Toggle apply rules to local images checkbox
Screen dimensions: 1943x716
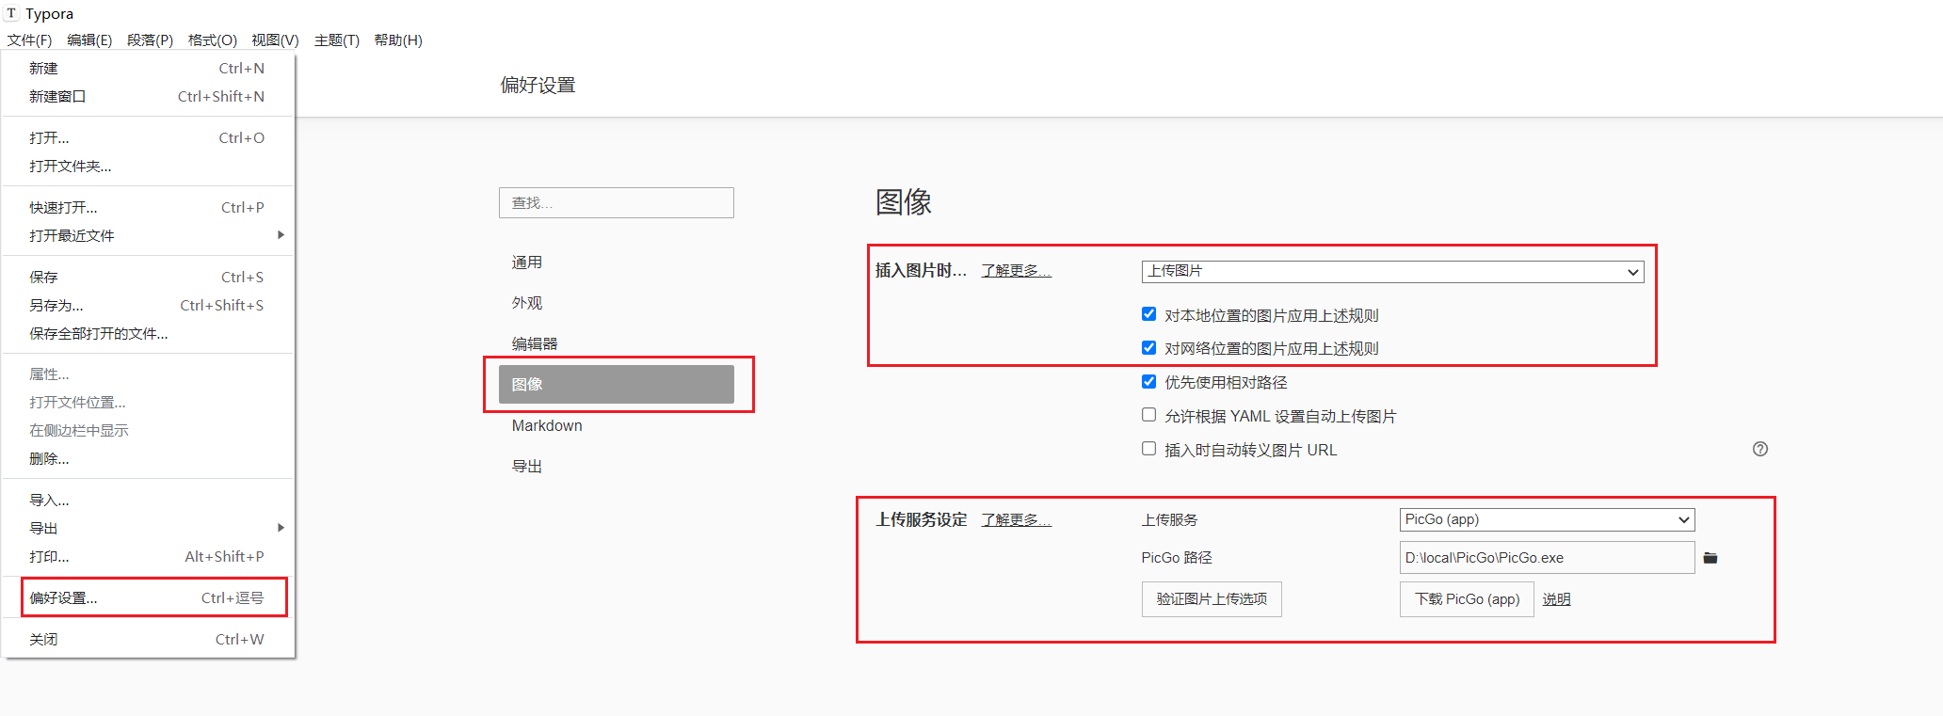[x=1148, y=314]
